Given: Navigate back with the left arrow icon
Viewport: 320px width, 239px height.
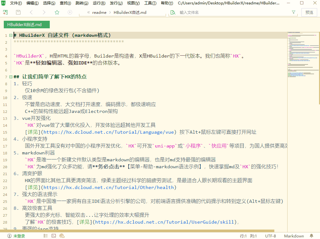Looking at the screenshot, I should (x=31, y=12).
